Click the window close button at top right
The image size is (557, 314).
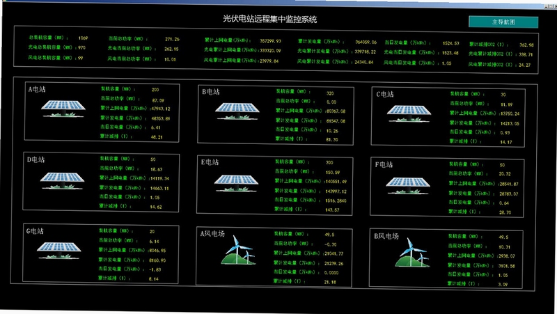[x=554, y=6]
